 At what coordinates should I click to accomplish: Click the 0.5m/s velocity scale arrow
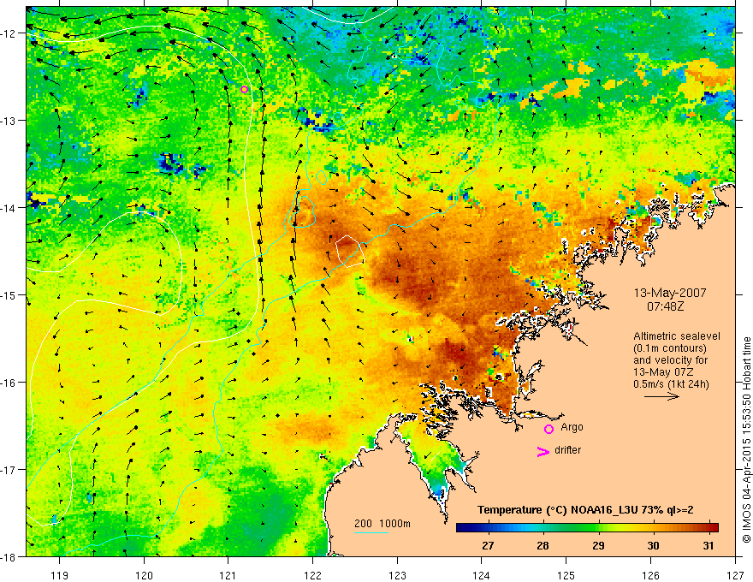click(661, 396)
